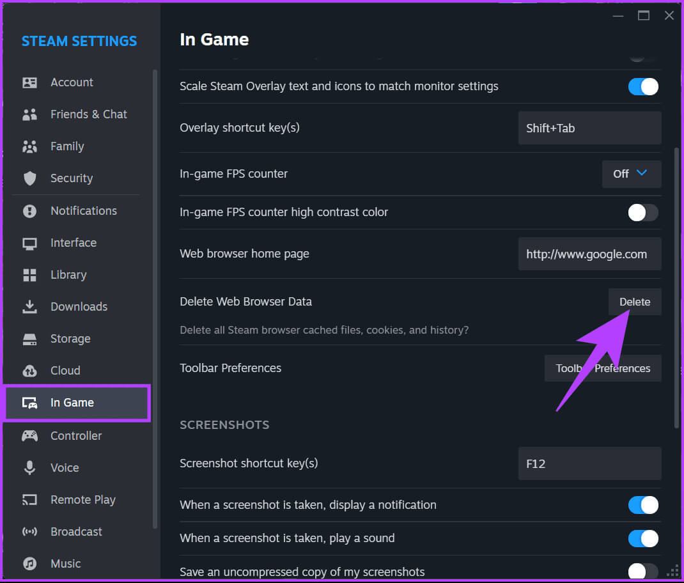The width and height of the screenshot is (684, 583).
Task: Click the STEAM SETTINGS title text
Action: point(79,42)
